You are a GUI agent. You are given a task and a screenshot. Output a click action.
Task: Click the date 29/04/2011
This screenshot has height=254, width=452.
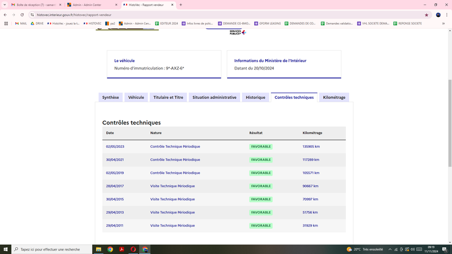click(x=115, y=225)
